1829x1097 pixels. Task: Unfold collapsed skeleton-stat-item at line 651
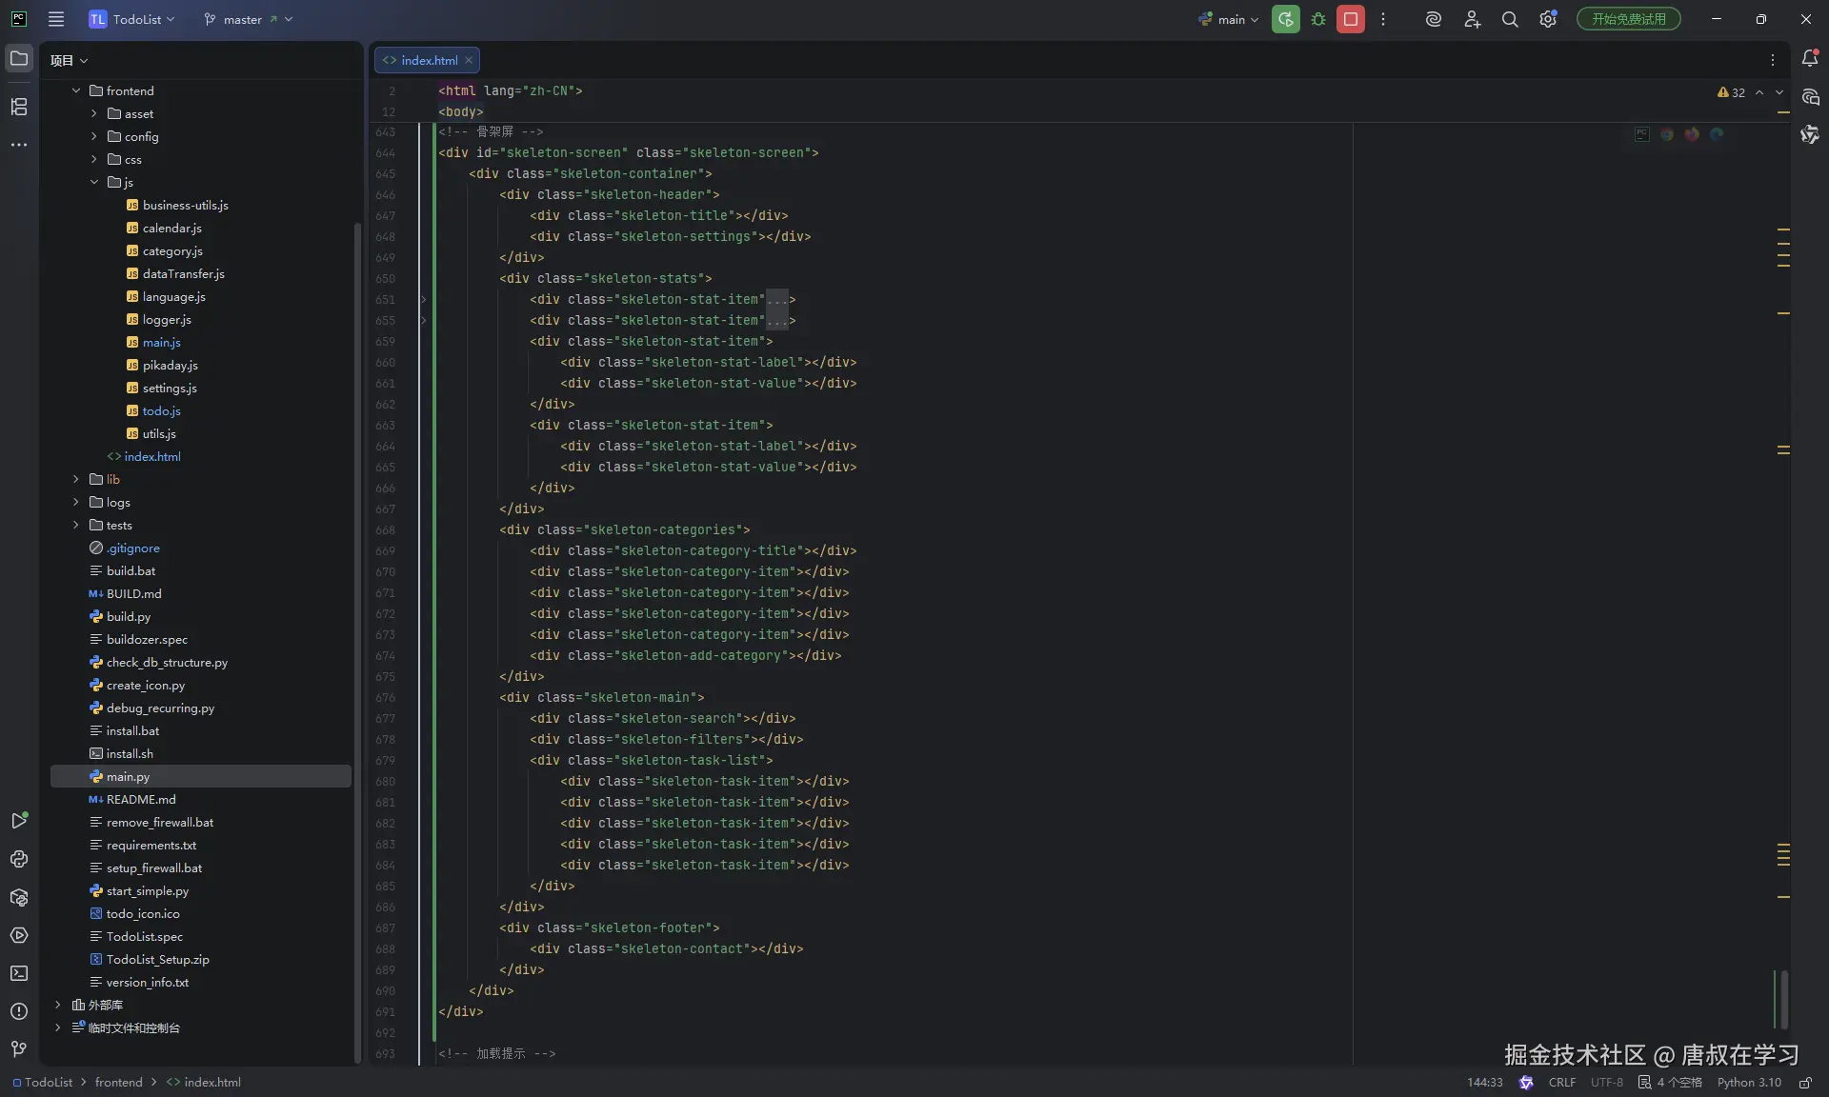(x=424, y=300)
